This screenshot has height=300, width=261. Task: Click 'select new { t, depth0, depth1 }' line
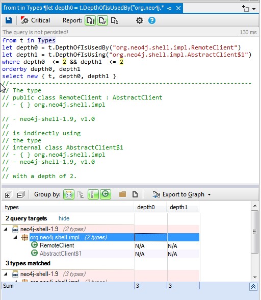coord(59,76)
